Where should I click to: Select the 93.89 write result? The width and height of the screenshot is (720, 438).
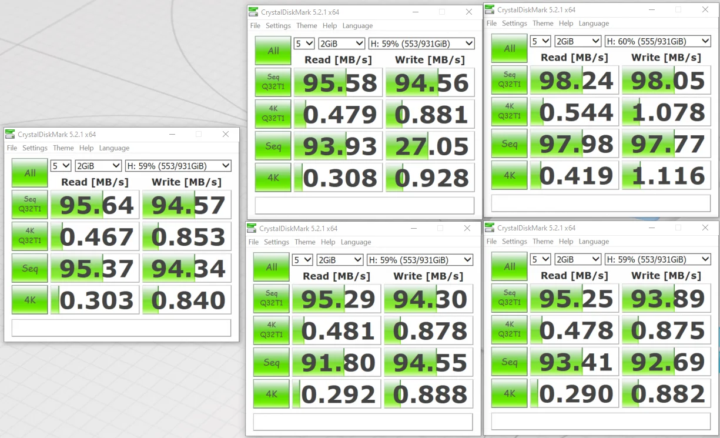667,298
